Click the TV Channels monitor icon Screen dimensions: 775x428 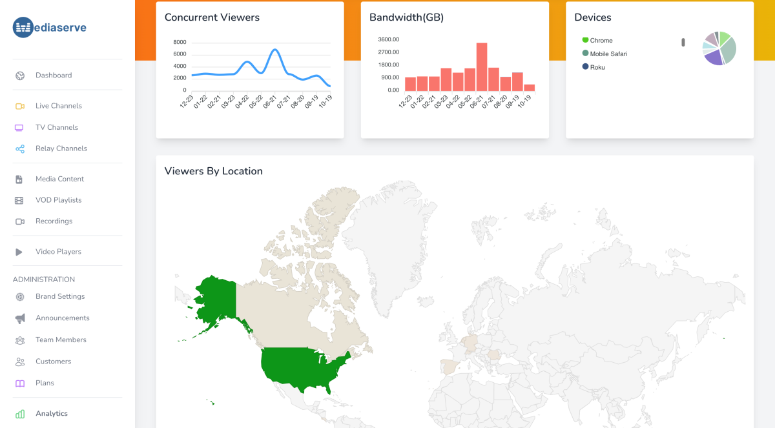[x=20, y=128]
